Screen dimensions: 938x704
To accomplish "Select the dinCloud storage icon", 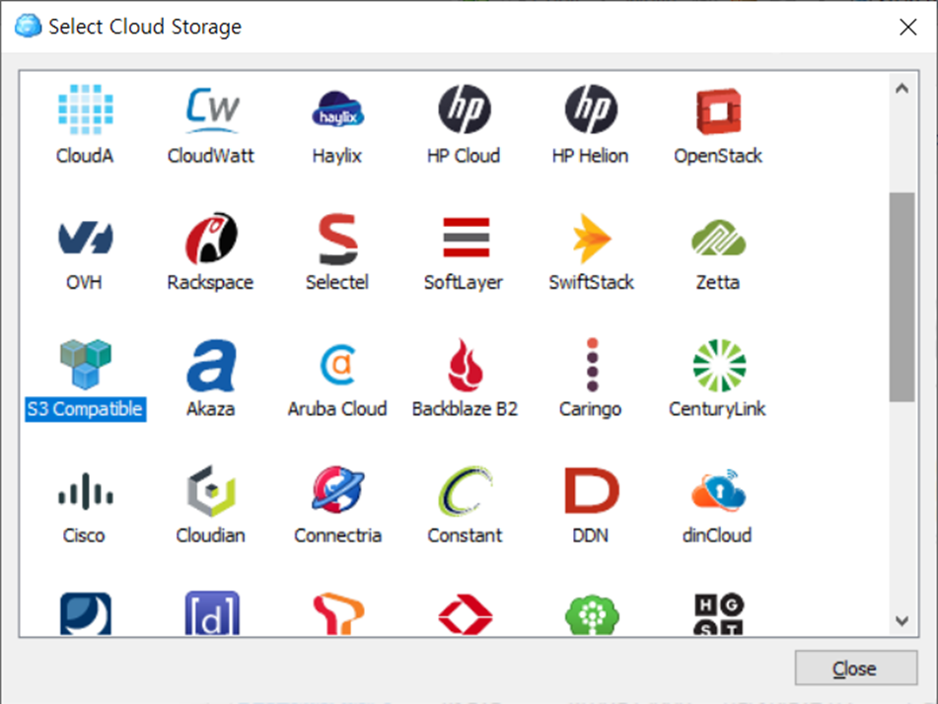I will pos(718,491).
